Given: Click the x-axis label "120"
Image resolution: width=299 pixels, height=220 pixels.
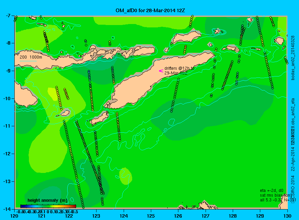Looking at the screenshot, I should coord(15,216).
